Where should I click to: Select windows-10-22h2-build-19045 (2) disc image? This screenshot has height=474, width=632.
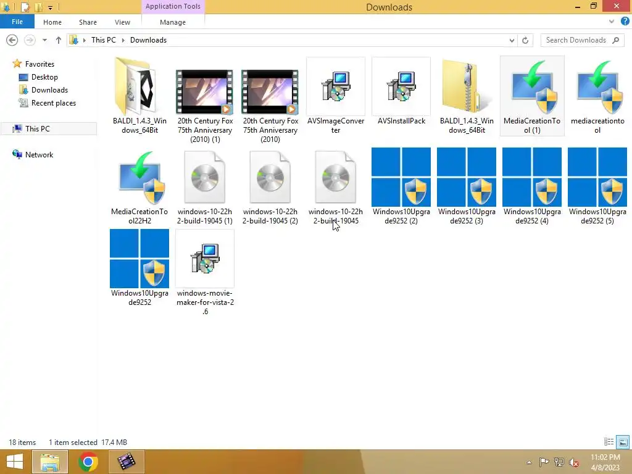pos(270,177)
